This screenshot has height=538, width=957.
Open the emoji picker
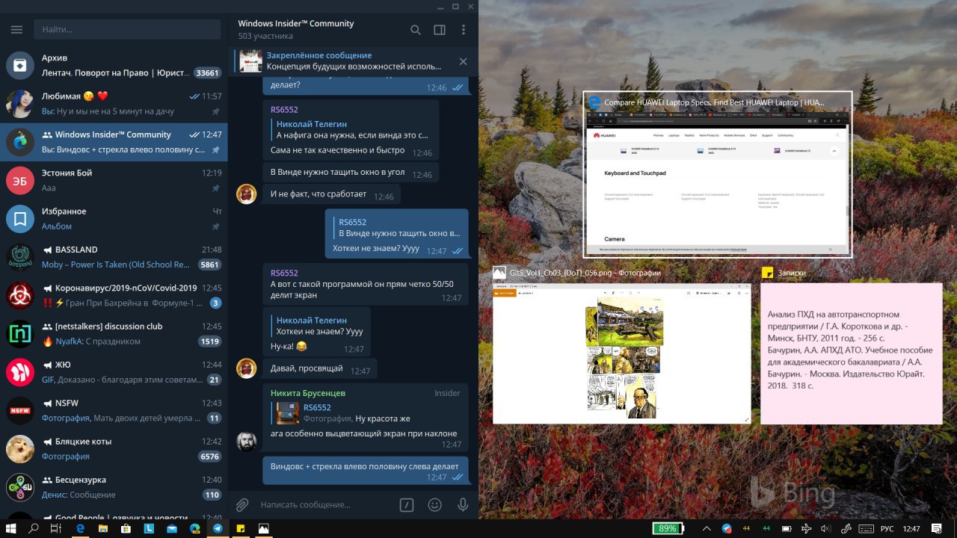434,505
